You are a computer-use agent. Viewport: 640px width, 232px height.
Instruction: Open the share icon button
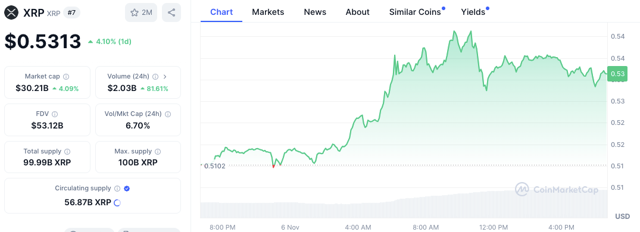click(171, 12)
